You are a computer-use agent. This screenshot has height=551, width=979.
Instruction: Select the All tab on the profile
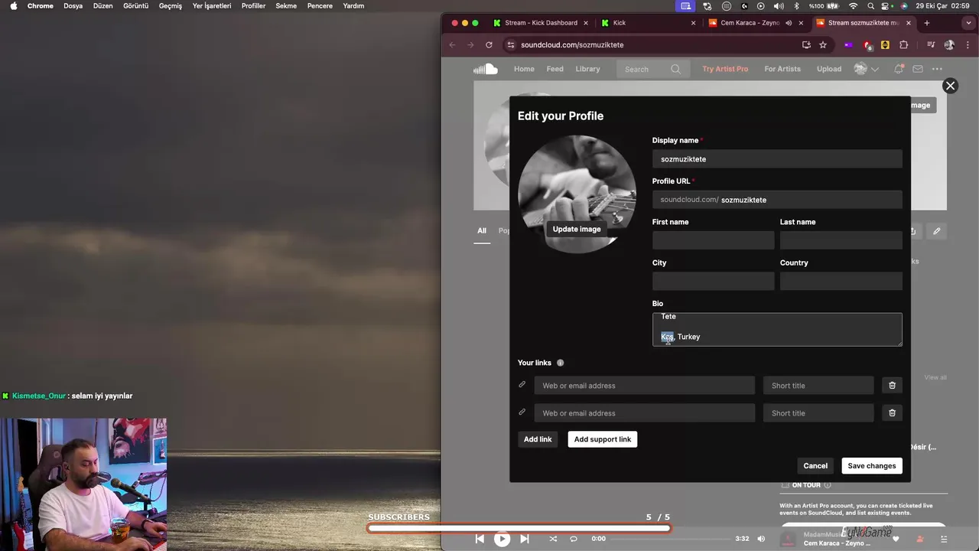[482, 230]
